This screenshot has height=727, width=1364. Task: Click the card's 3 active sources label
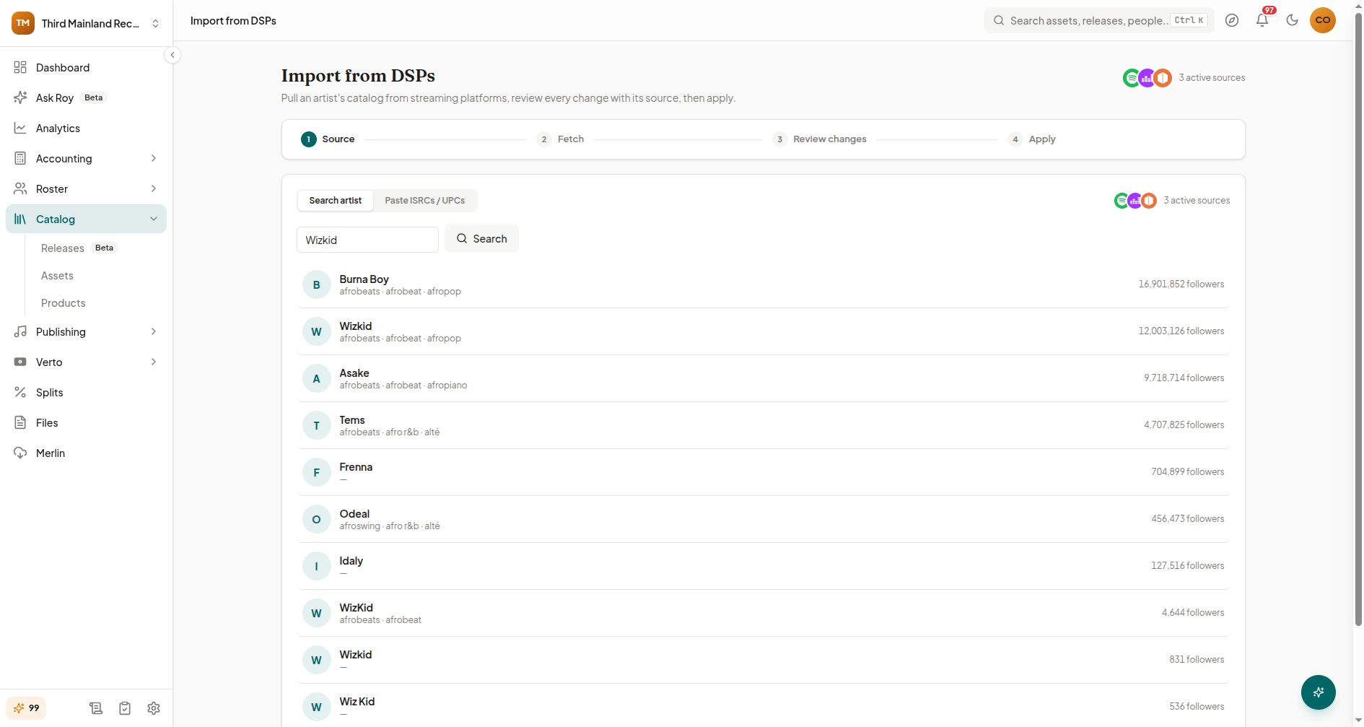1197,201
